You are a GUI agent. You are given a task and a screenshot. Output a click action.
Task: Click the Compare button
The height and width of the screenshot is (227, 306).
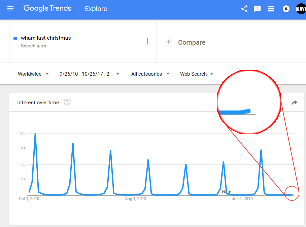click(x=192, y=42)
